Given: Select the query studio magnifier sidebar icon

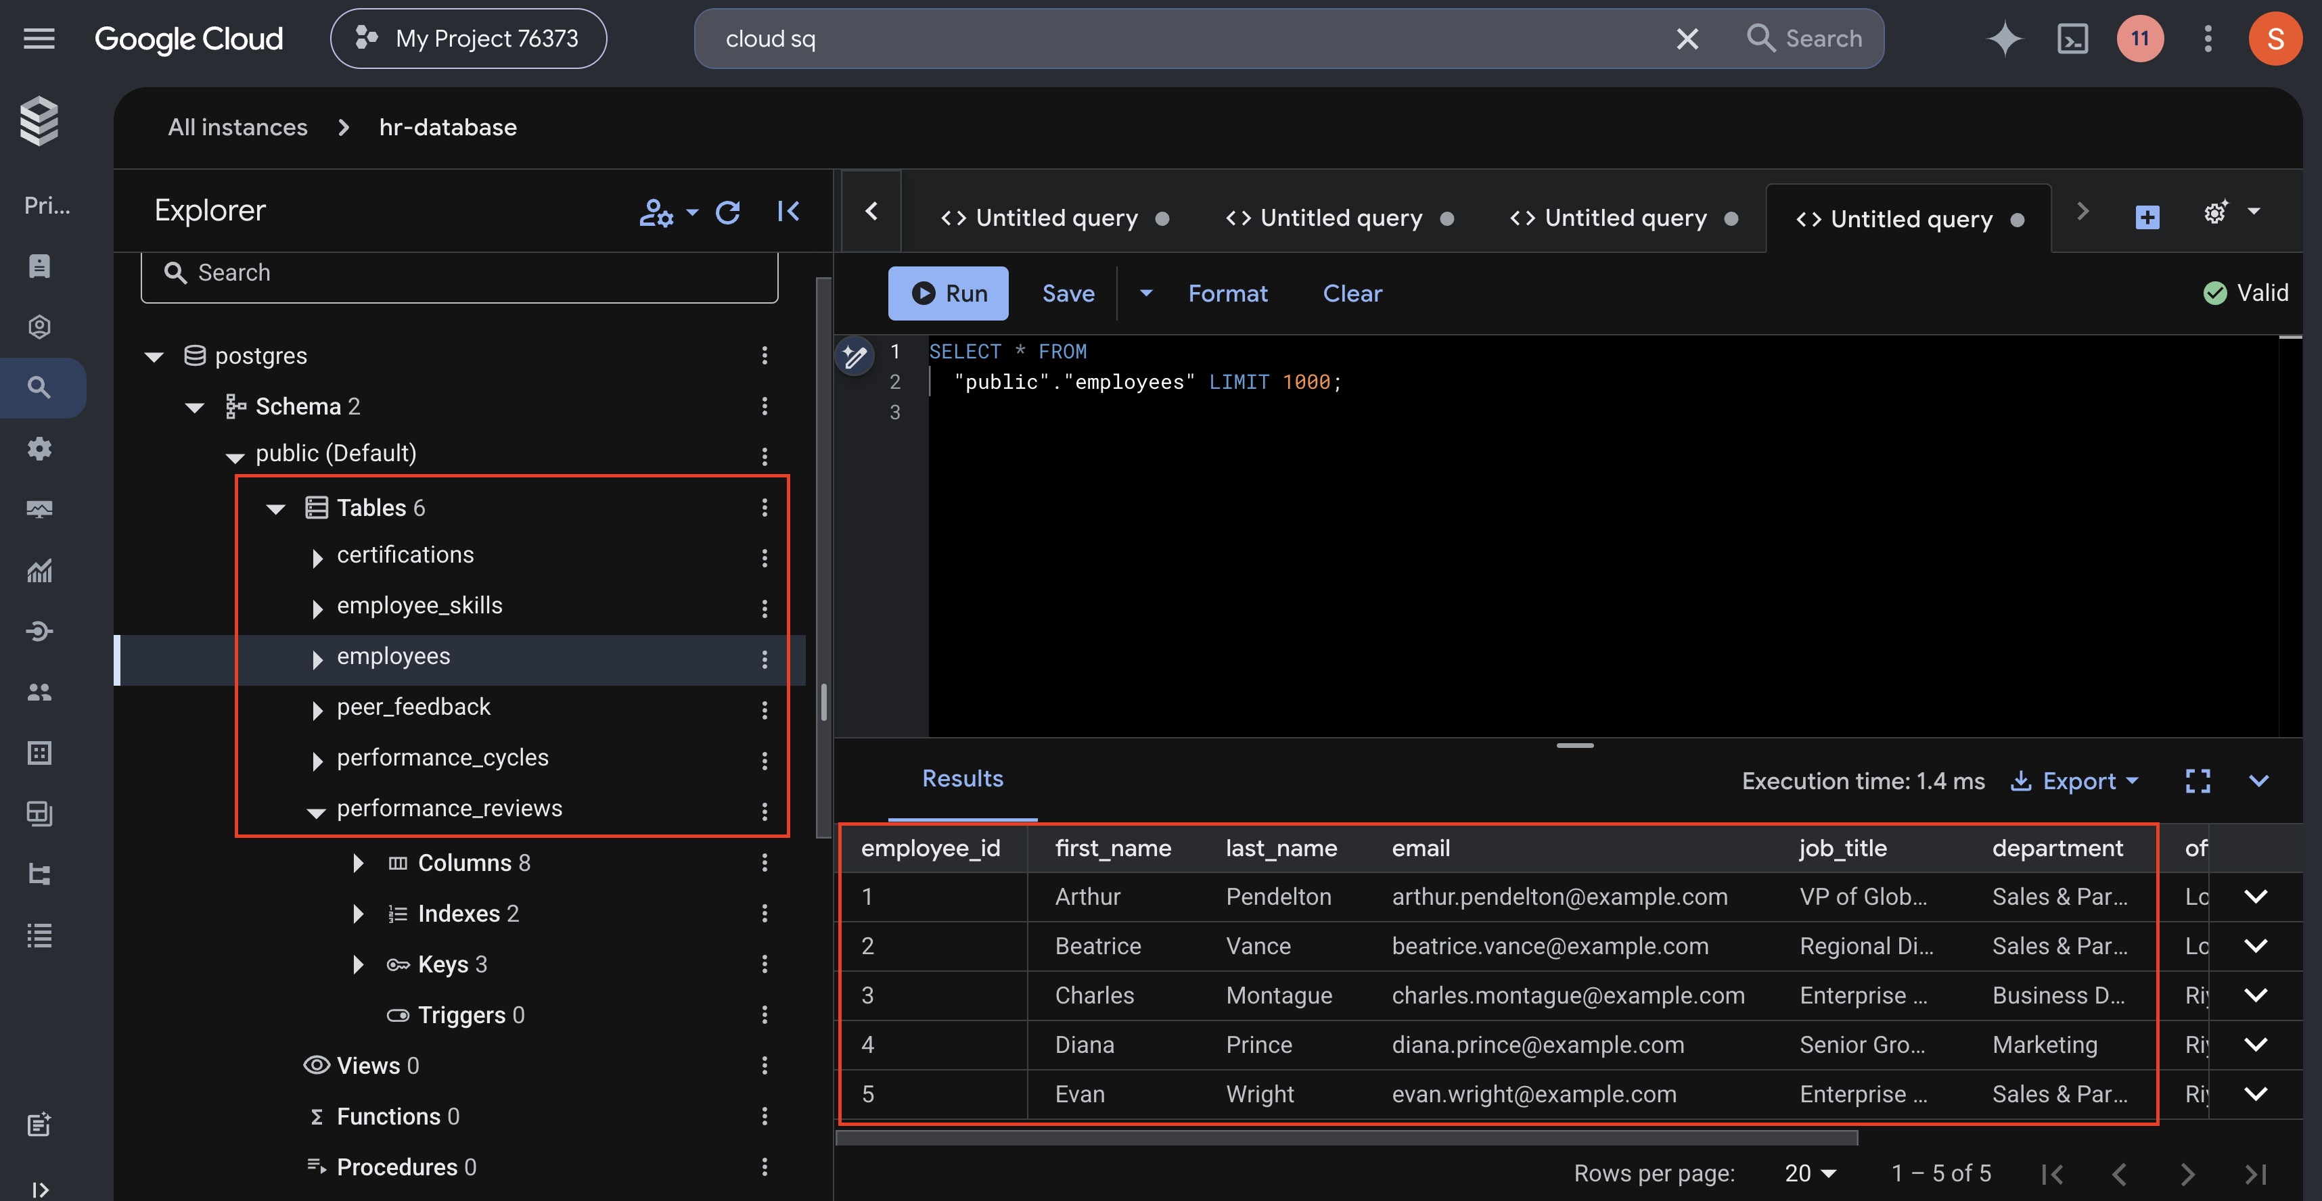Looking at the screenshot, I should 39,388.
